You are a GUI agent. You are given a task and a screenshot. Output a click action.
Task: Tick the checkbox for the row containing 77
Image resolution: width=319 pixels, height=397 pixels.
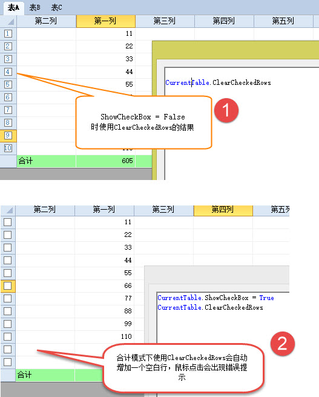8,299
